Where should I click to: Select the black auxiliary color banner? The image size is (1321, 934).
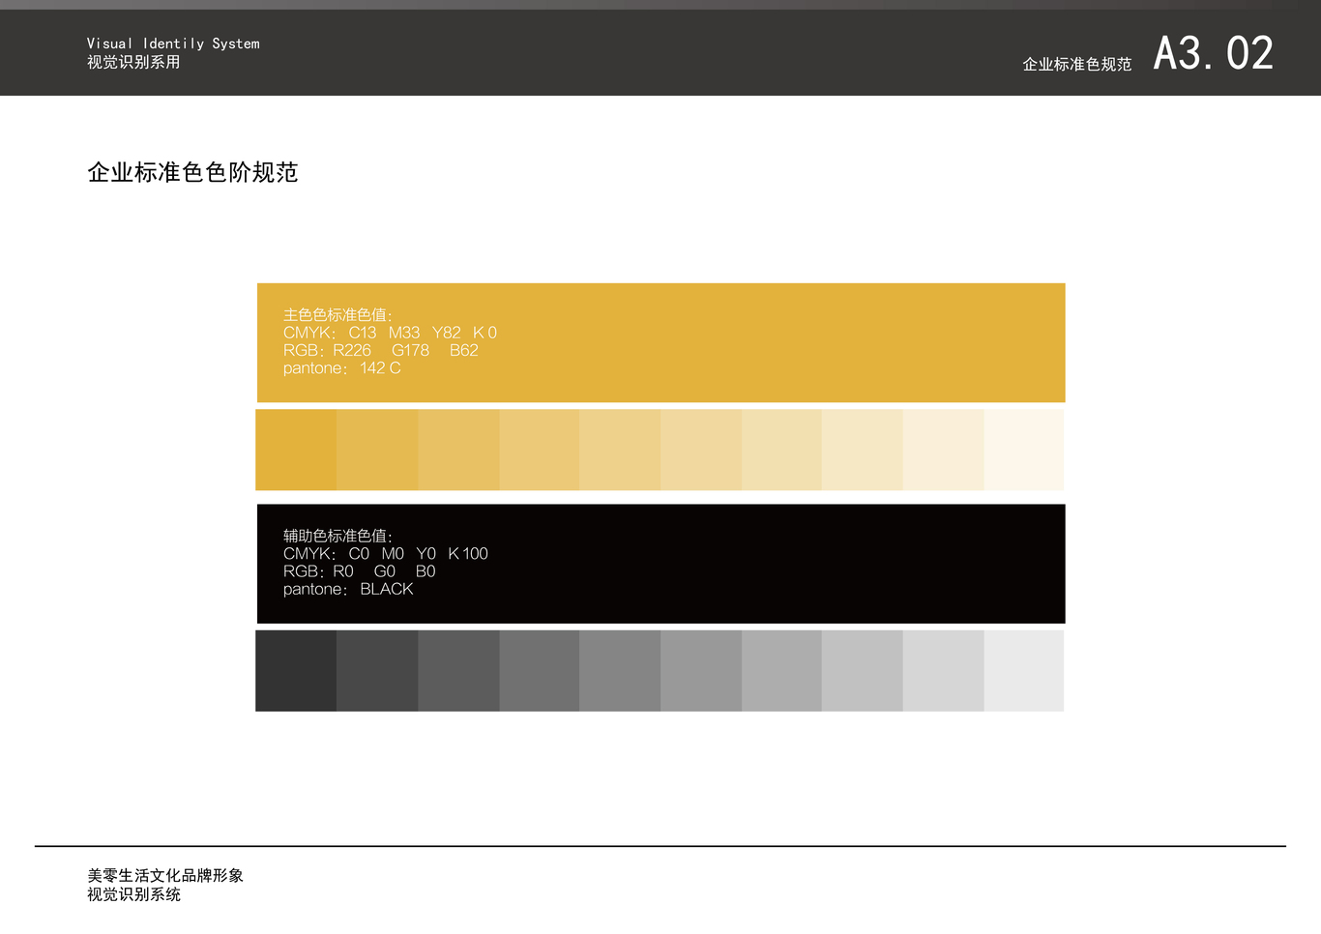(x=660, y=564)
